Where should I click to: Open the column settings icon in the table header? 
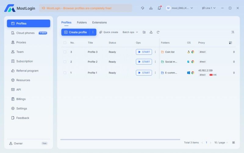[x=231, y=43]
